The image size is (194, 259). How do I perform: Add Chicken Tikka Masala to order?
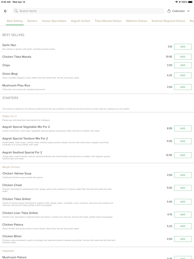[x=183, y=57]
